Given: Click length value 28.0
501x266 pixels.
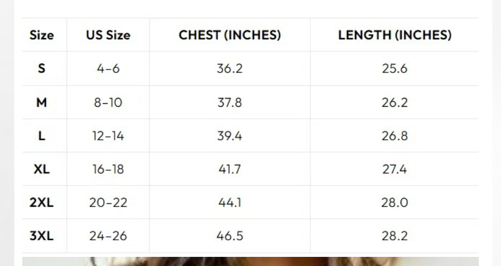Looking at the screenshot, I should click(x=395, y=203).
